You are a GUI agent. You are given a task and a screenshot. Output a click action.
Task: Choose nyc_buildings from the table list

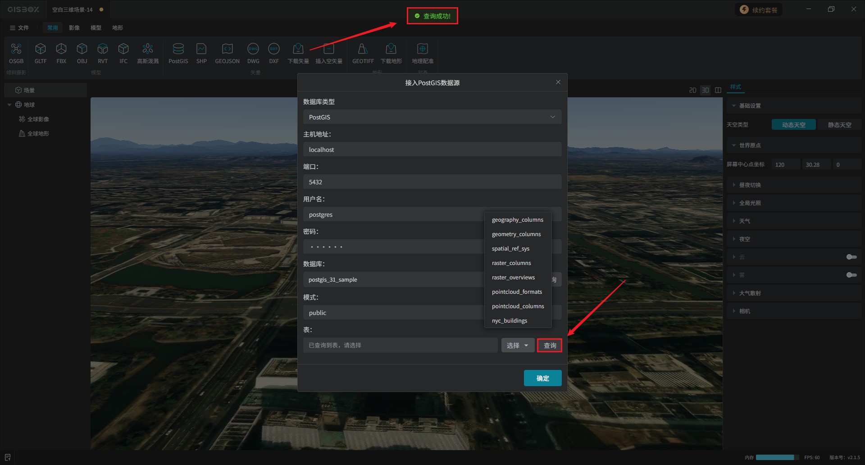510,321
